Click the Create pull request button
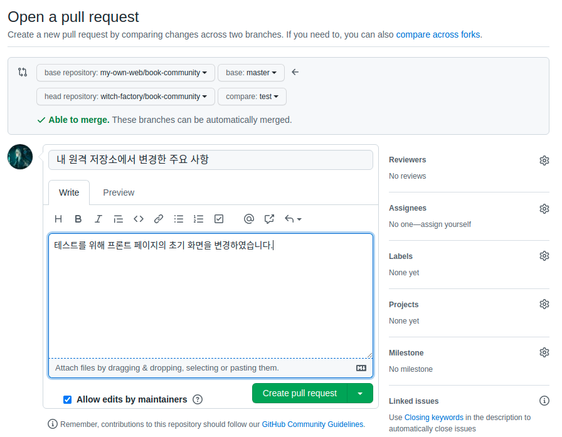This screenshot has width=562, height=437. coord(299,393)
